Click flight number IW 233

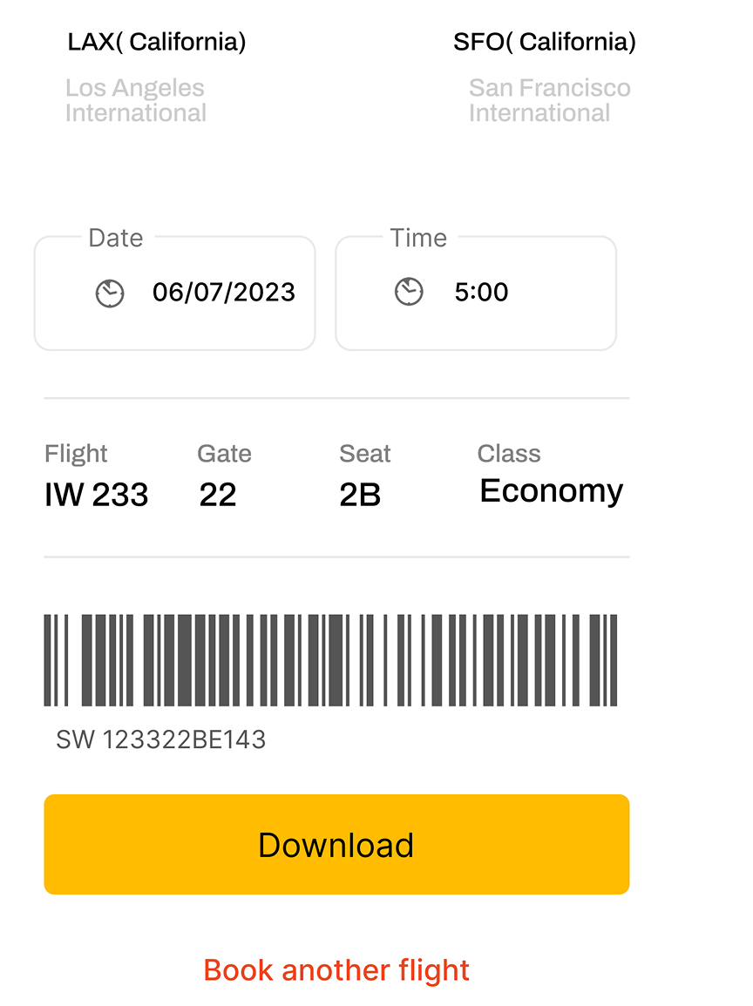click(x=97, y=495)
